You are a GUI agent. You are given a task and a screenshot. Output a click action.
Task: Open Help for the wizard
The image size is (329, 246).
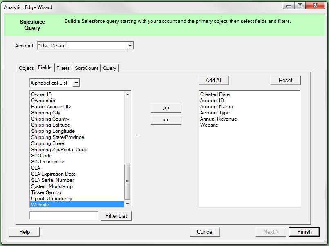(25, 232)
